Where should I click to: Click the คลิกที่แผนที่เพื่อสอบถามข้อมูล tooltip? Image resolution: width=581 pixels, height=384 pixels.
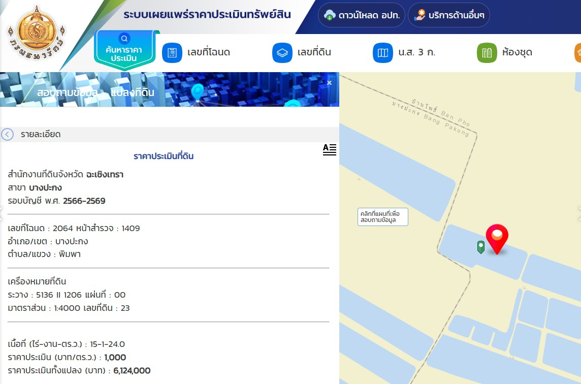[x=383, y=217]
